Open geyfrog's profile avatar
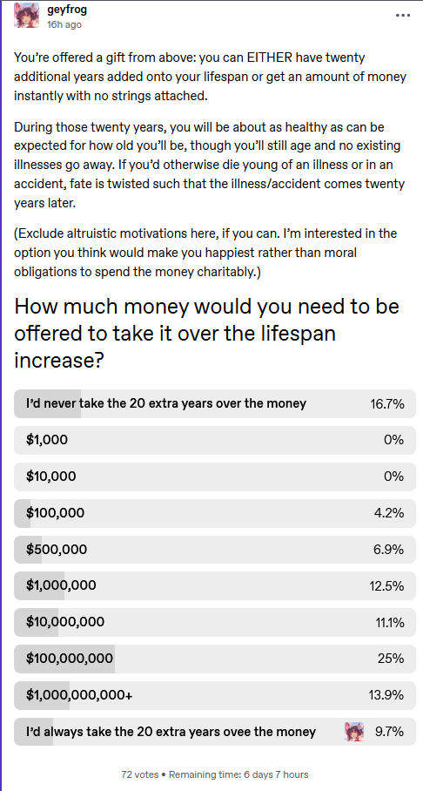 26,16
